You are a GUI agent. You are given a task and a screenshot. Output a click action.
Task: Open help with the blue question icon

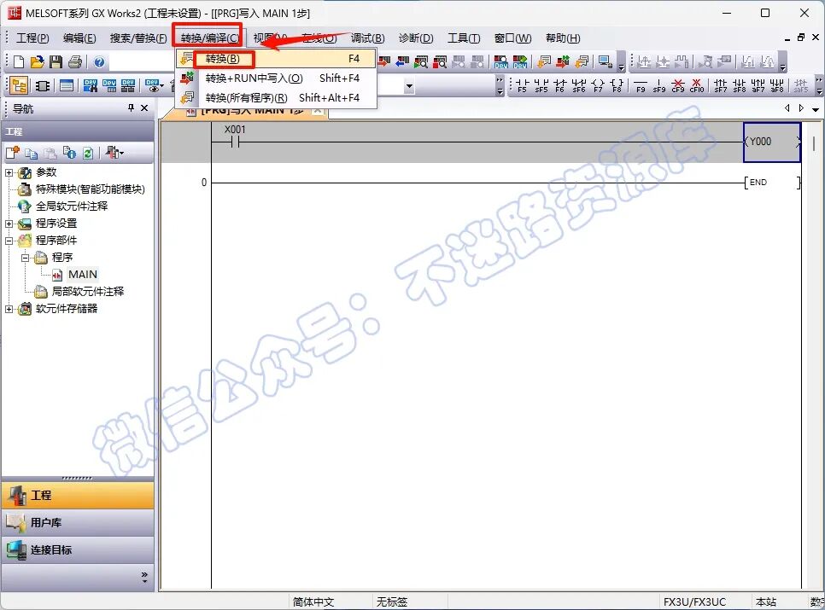coord(99,62)
